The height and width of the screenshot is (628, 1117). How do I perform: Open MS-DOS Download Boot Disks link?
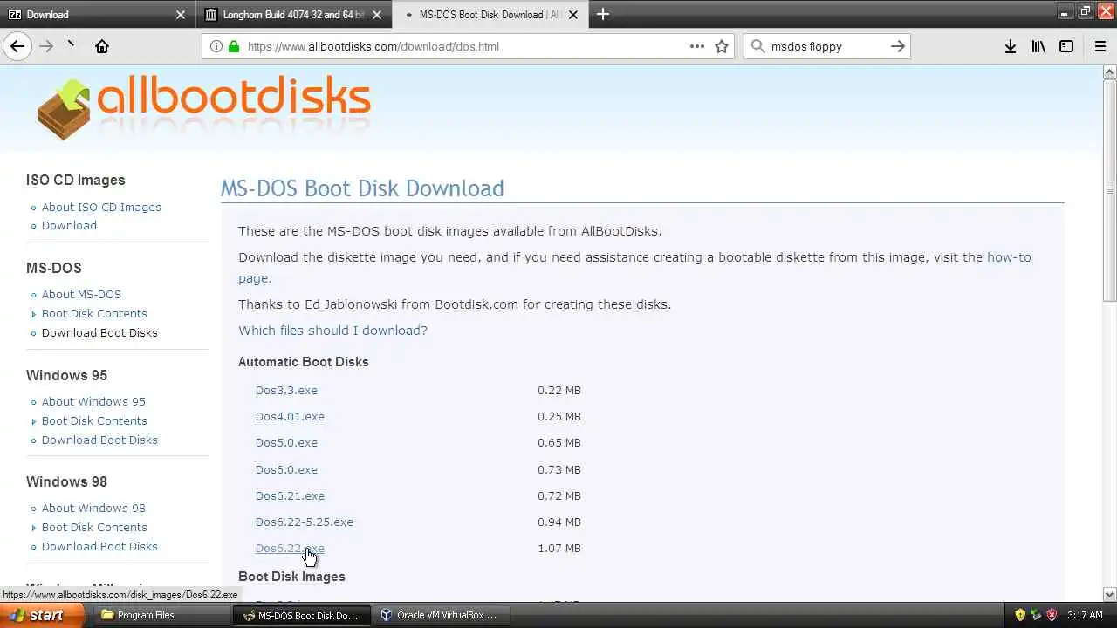(99, 332)
